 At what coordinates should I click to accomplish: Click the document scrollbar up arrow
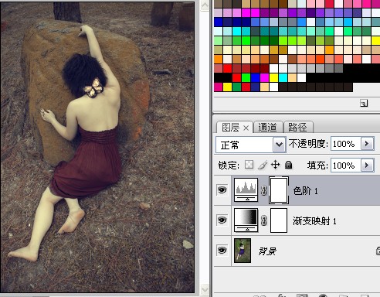(205, 5)
